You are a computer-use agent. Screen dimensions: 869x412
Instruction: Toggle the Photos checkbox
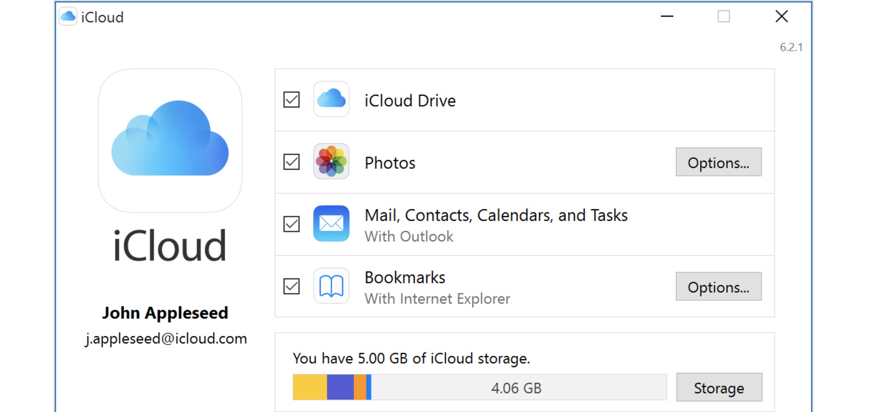pyautogui.click(x=291, y=162)
